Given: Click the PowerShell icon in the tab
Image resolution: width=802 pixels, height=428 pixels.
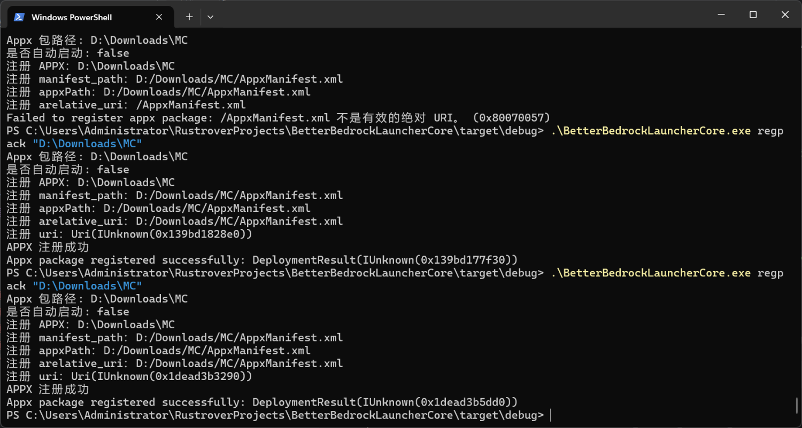Looking at the screenshot, I should (19, 17).
